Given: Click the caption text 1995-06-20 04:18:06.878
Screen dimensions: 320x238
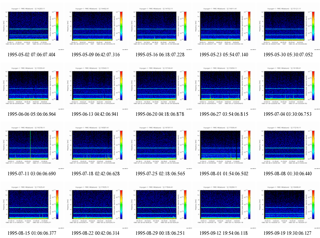Looking at the screenshot, I should [x=160, y=114].
